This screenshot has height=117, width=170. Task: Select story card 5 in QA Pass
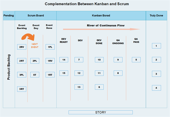[x=136, y=60]
